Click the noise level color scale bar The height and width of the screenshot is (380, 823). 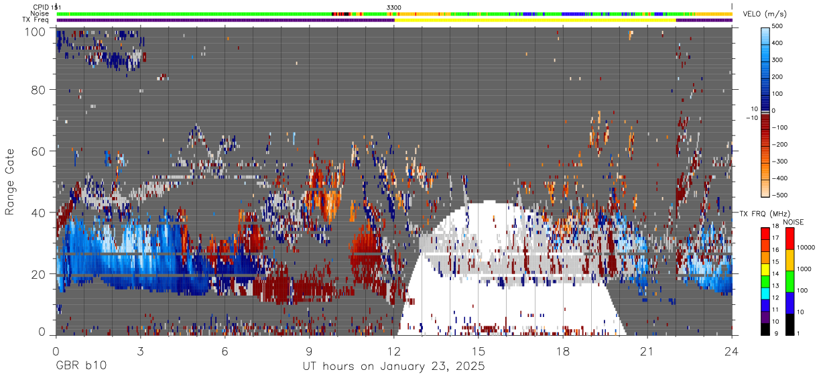790,281
